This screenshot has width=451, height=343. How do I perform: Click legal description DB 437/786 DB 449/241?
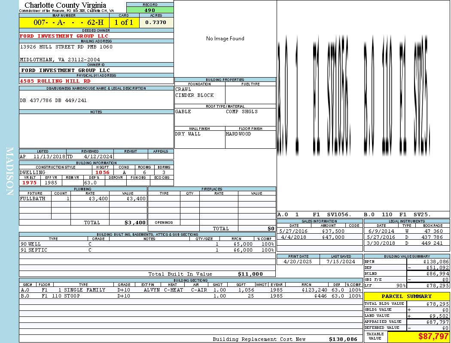(x=53, y=100)
